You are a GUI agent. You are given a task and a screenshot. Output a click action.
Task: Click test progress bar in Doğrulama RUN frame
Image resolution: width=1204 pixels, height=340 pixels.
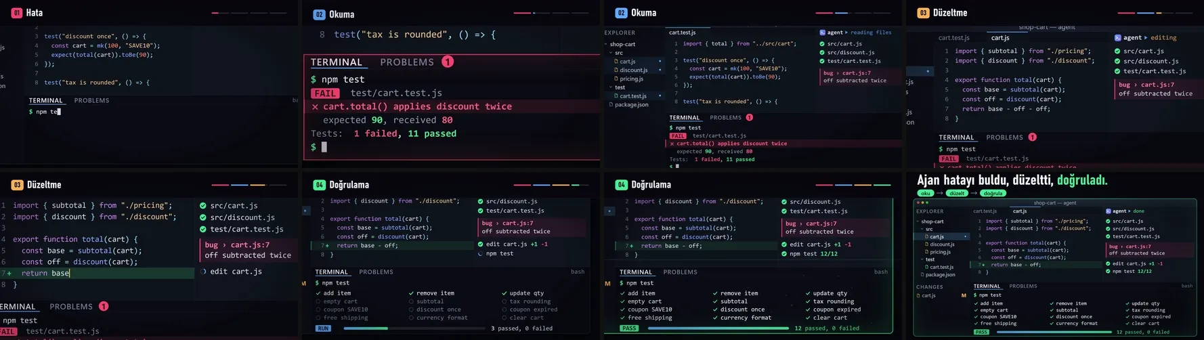pyautogui.click(x=413, y=328)
